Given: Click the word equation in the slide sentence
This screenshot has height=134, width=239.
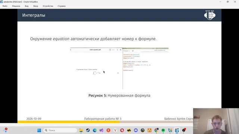Looking at the screenshot, I should (61, 39).
